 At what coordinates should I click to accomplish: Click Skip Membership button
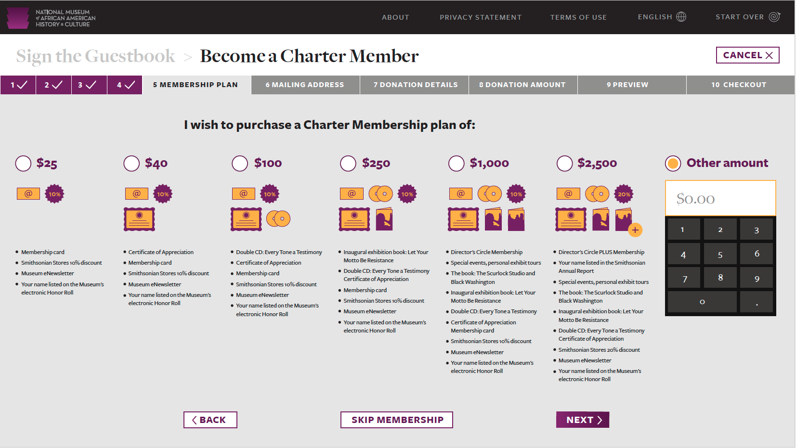(x=397, y=420)
